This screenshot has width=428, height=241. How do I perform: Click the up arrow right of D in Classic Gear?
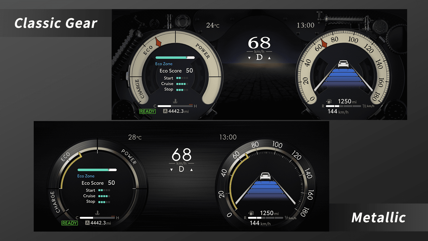click(x=269, y=58)
